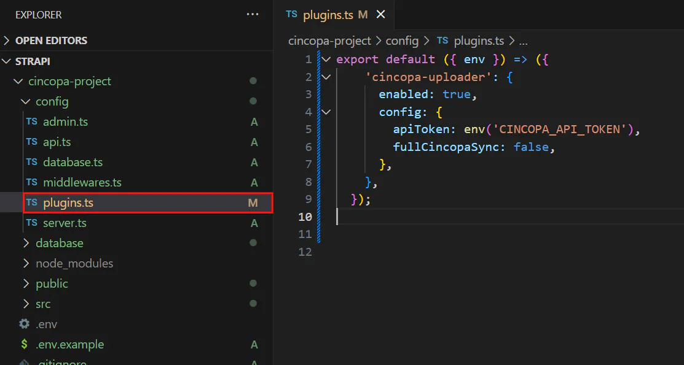
Task: Fold the config block at line 4
Action: tap(326, 112)
